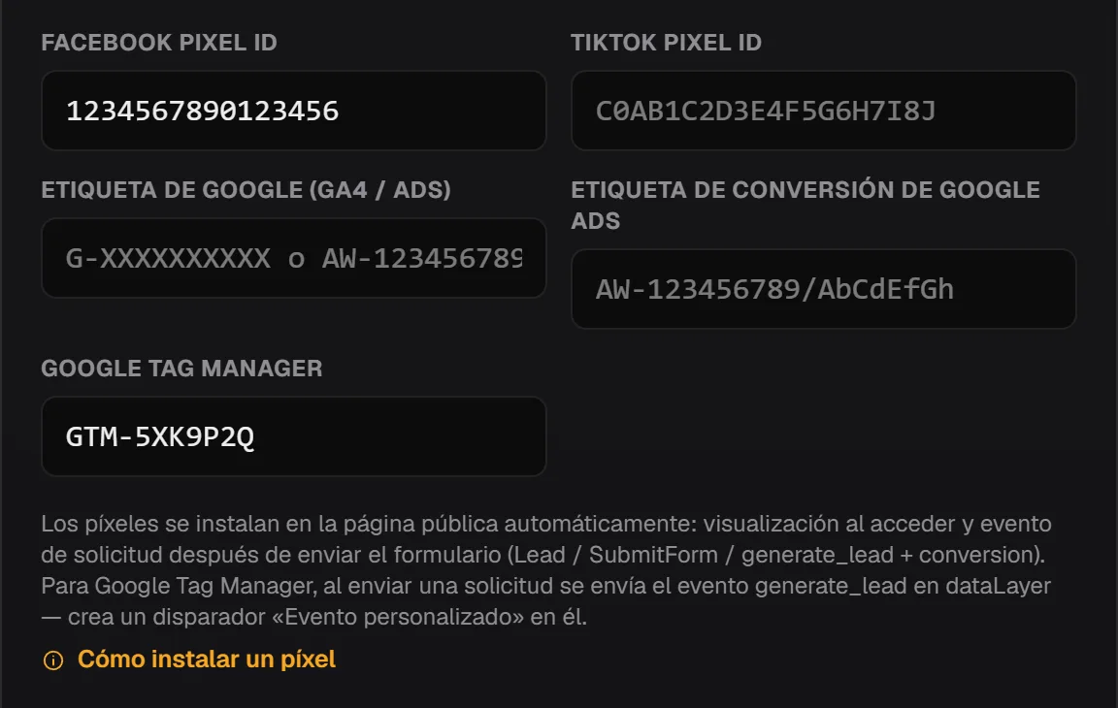Click the placeholder AW-123456789/AbCdEfGh
This screenshot has width=1118, height=708.
[774, 289]
